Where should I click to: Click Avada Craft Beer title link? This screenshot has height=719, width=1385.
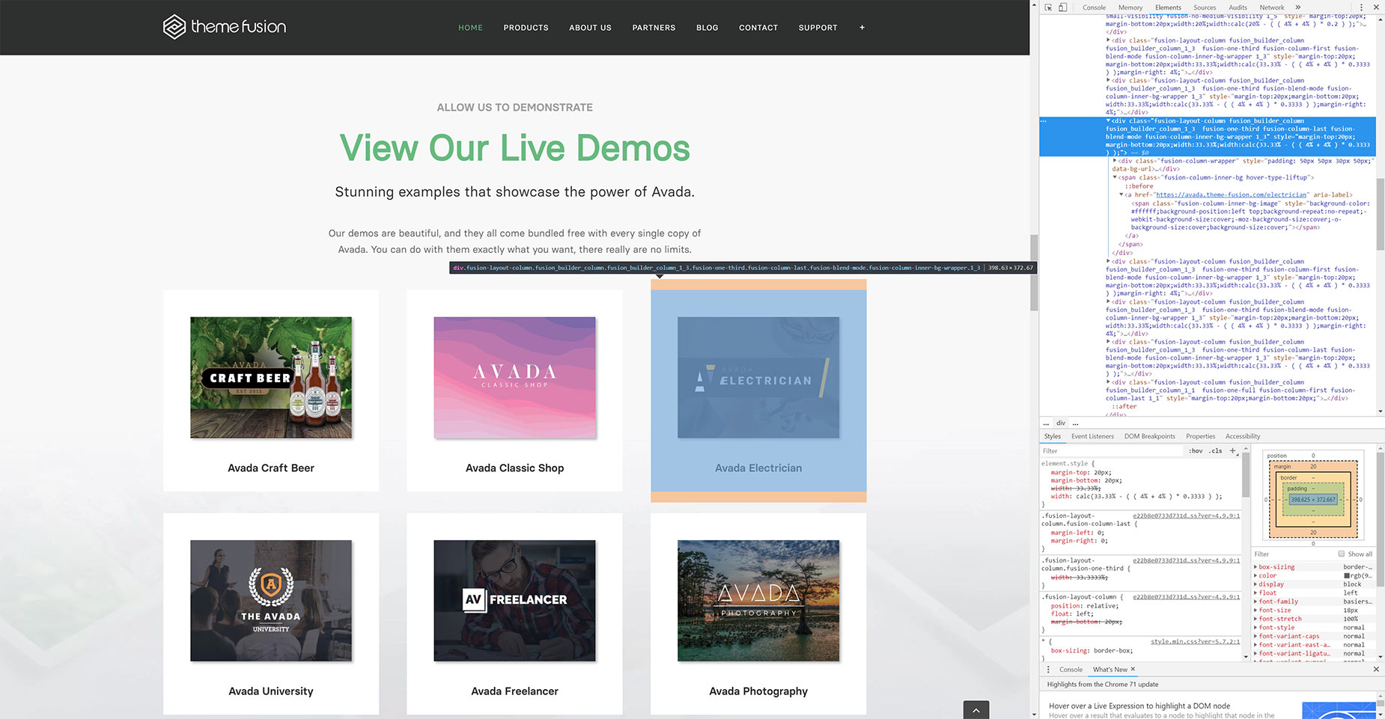271,468
